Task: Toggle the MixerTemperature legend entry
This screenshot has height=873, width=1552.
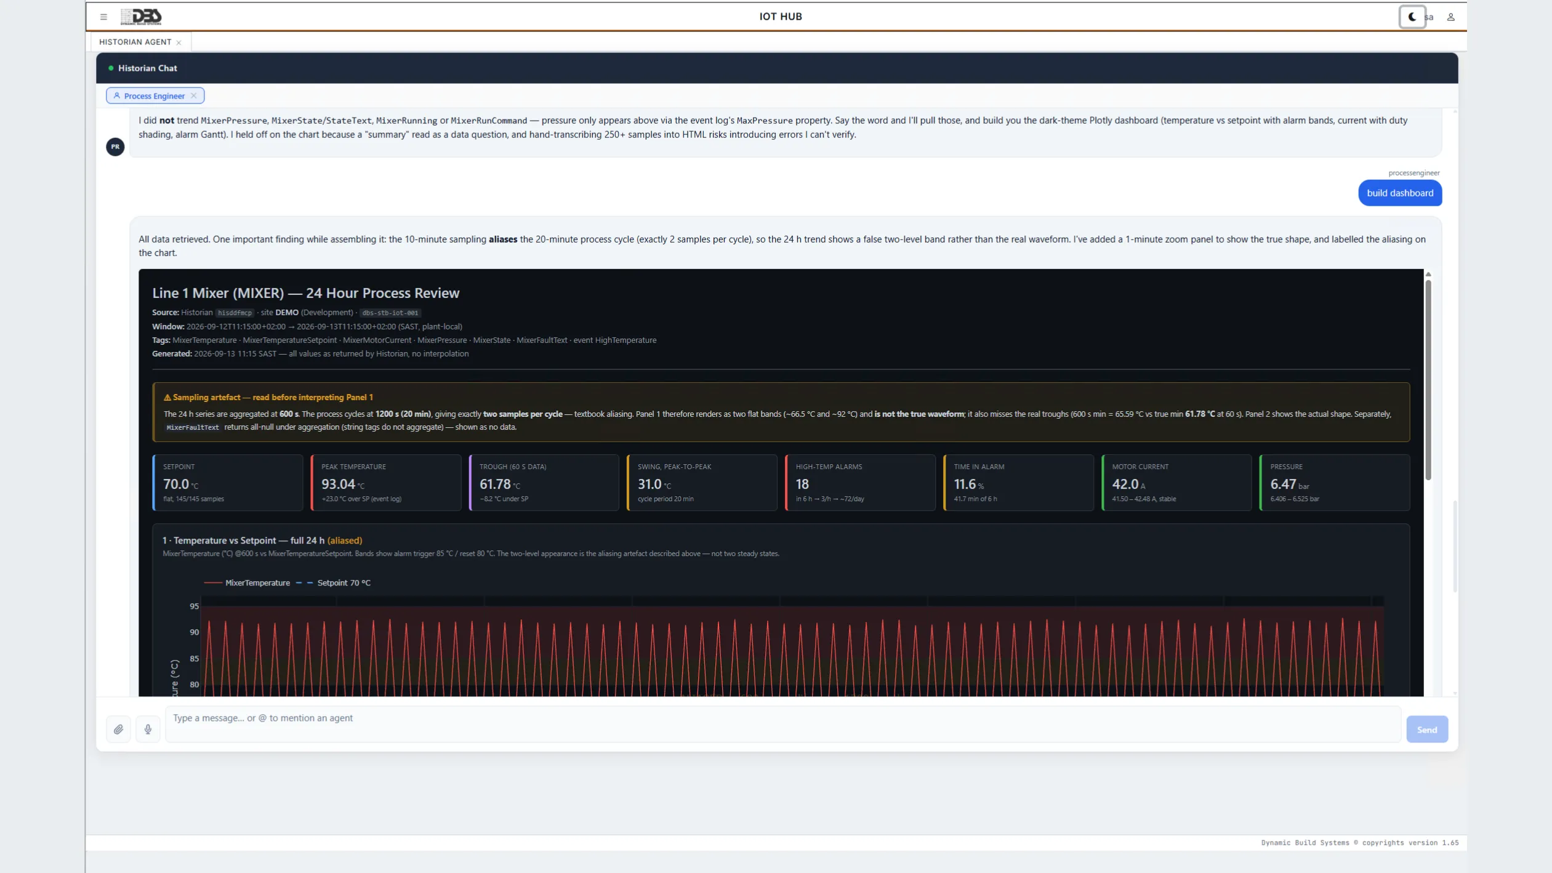Action: 247,582
